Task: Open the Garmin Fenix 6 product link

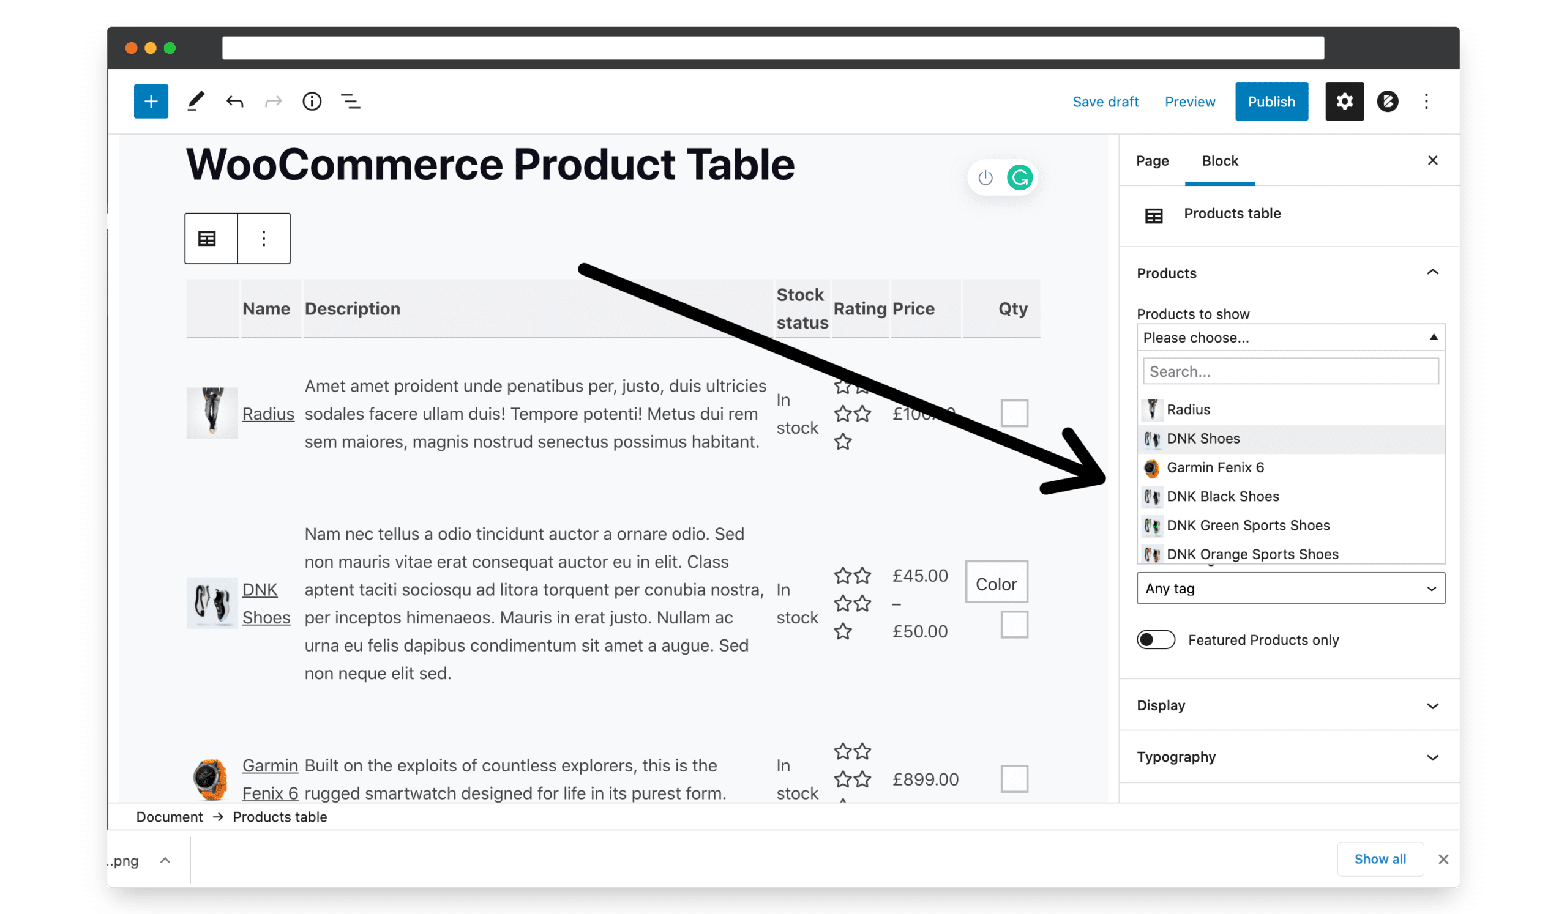Action: [270, 779]
